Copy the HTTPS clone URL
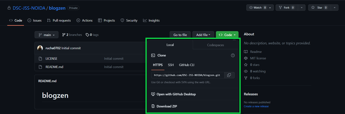Image resolution: width=345 pixels, height=114 pixels. (229, 75)
